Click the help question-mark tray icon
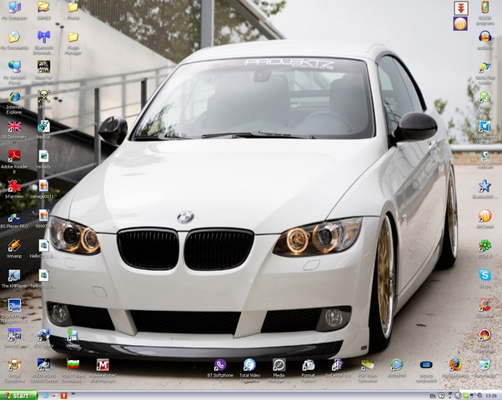The width and height of the screenshot is (502, 400). click(x=441, y=396)
